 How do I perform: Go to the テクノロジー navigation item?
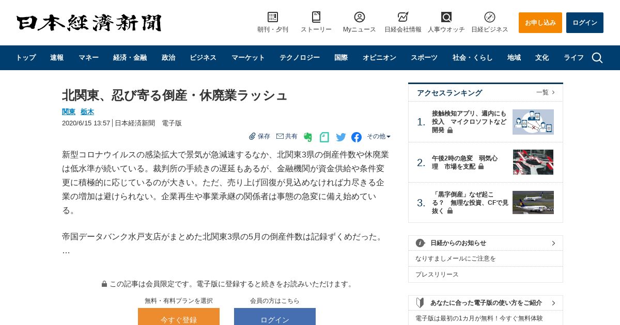pyautogui.click(x=300, y=58)
